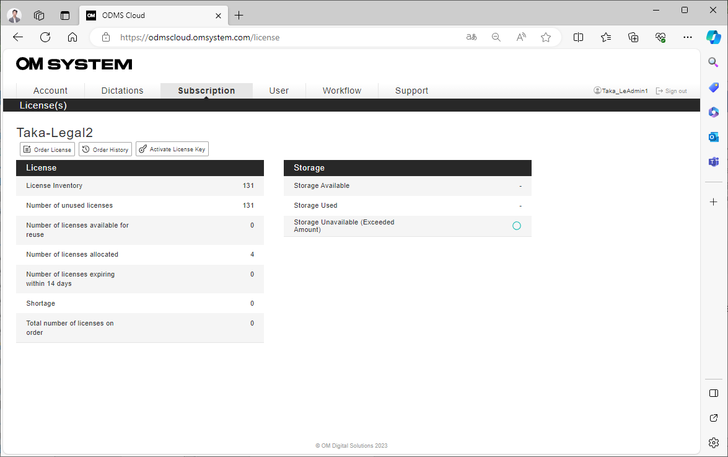Open Collections from the toolbar
Image resolution: width=728 pixels, height=457 pixels.
(605, 37)
